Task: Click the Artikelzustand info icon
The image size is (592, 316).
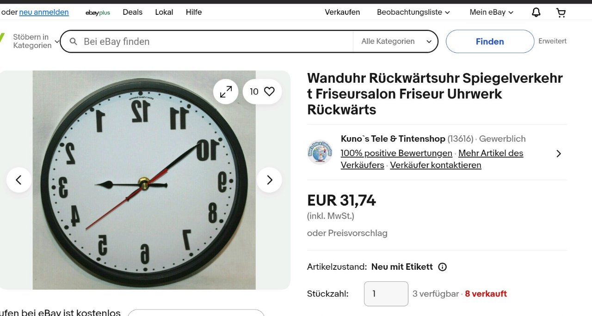Action: click(x=442, y=267)
